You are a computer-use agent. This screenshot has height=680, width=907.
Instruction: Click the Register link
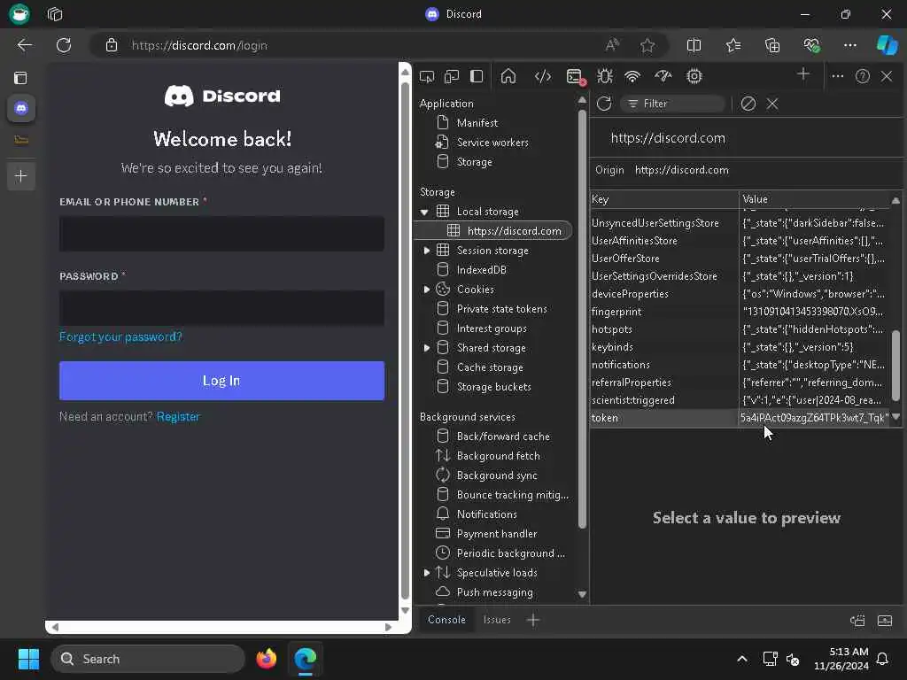click(178, 416)
